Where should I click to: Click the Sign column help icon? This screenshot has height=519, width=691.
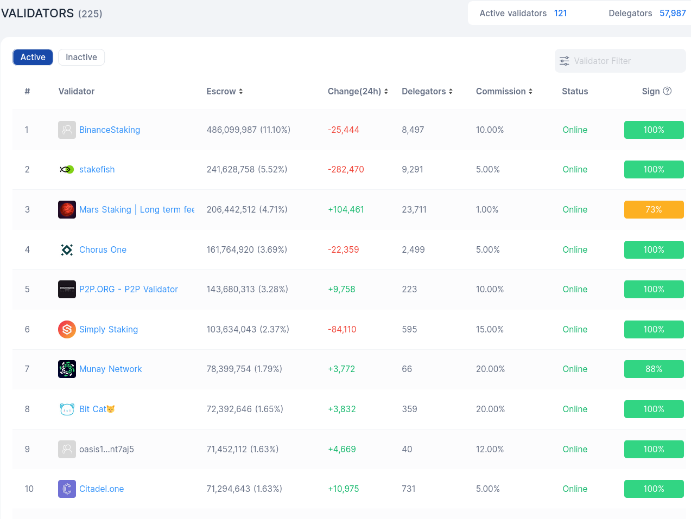(x=667, y=91)
